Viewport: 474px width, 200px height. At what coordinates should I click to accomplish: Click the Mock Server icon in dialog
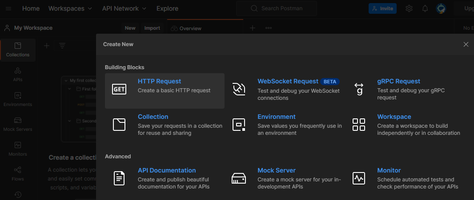(239, 178)
